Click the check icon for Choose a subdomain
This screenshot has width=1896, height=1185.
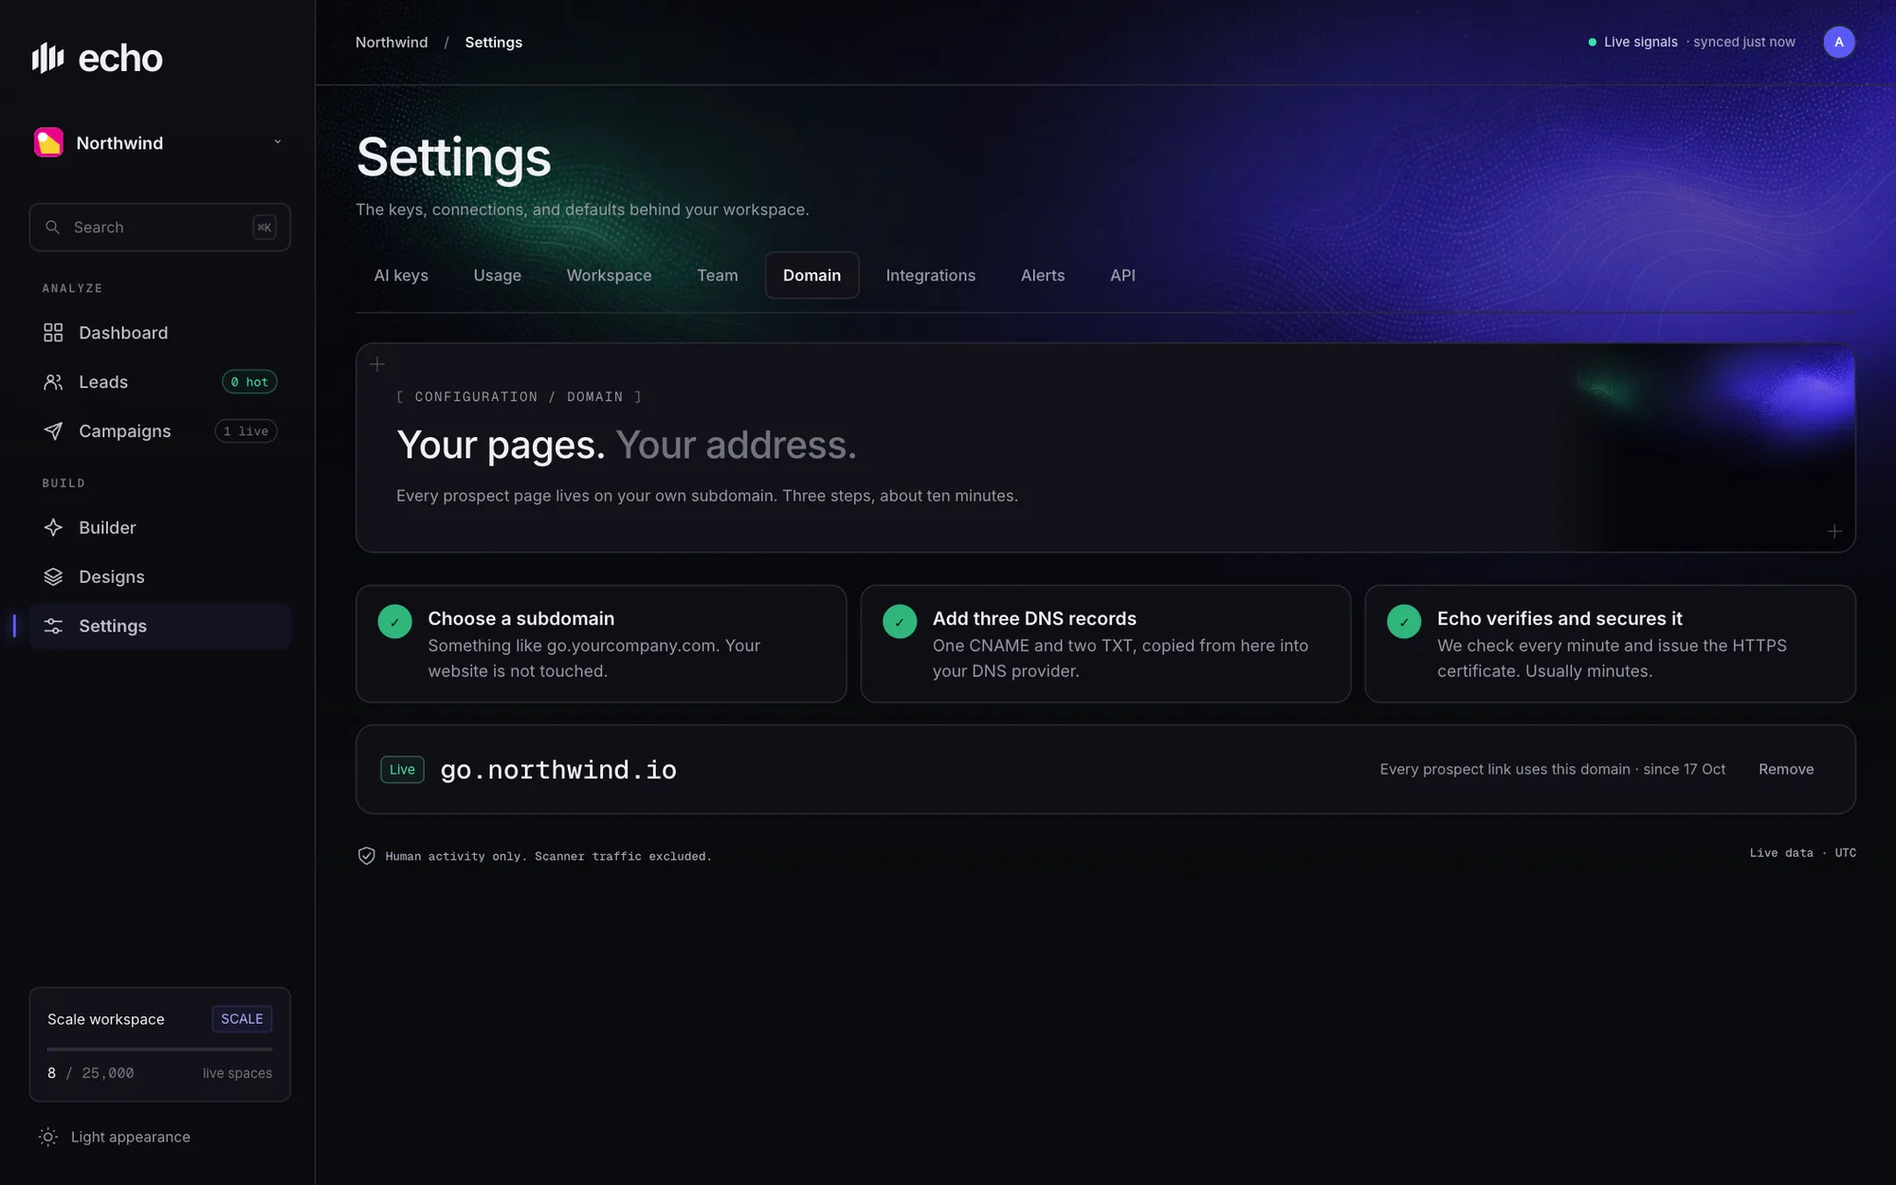395,622
